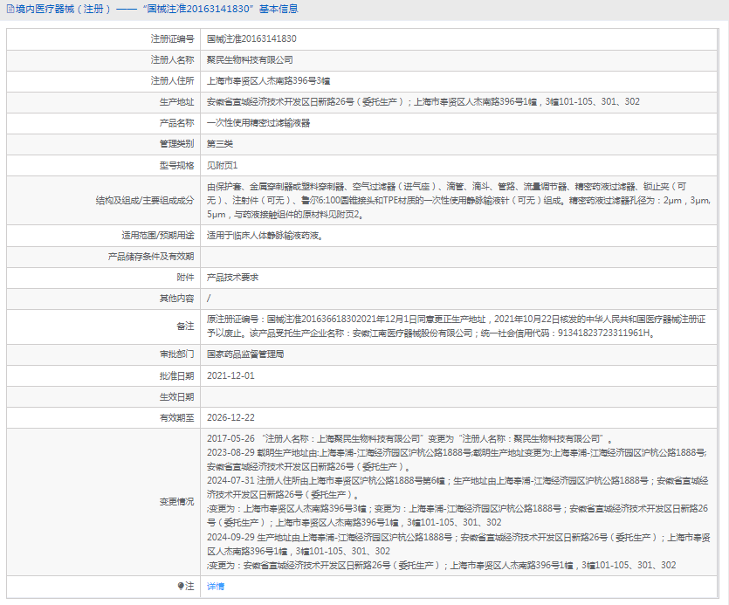Select expiry date 2026-12-22

click(x=230, y=417)
